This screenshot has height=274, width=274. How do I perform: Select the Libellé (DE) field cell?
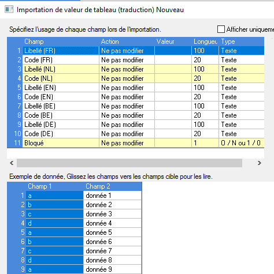pyautogui.click(x=61, y=125)
